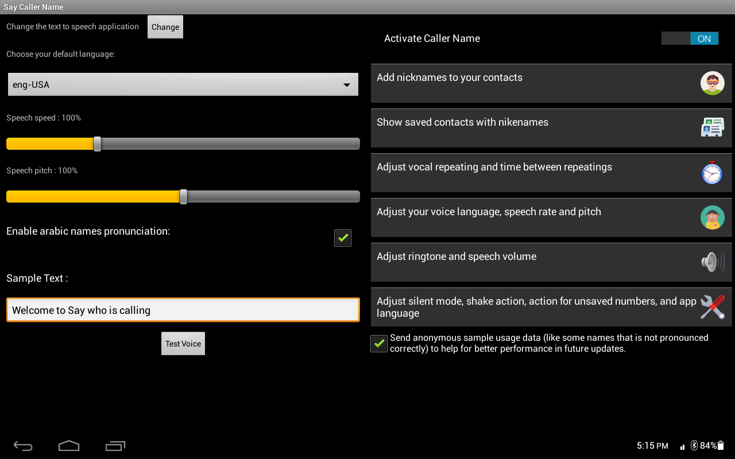Image resolution: width=735 pixels, height=459 pixels.
Task: Go back with the Android back arrow
Action: (23, 446)
